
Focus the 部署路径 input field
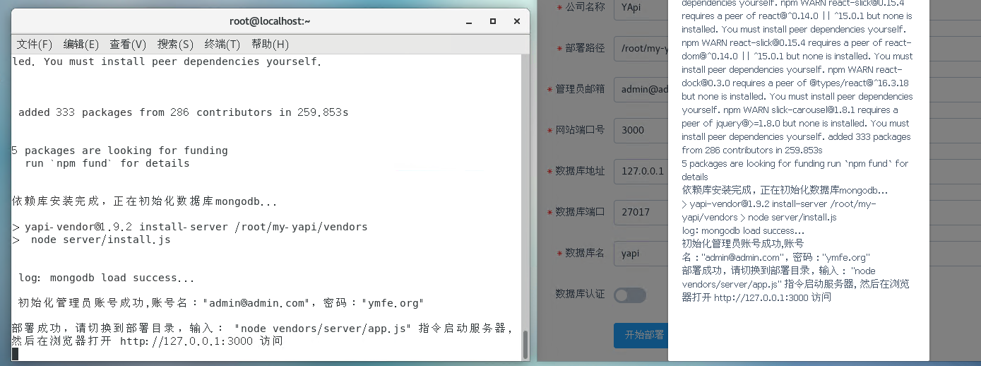(640, 48)
